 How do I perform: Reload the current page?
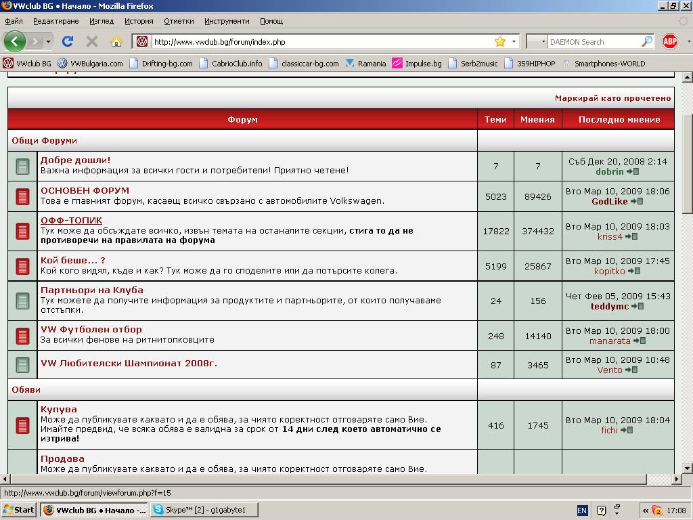68,41
